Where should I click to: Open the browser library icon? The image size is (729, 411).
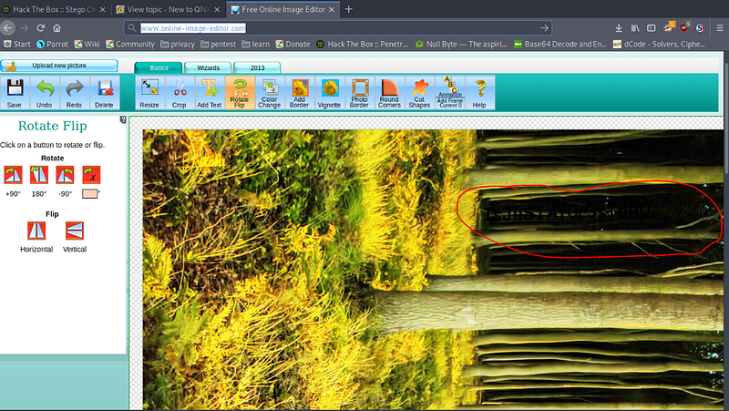click(x=634, y=28)
